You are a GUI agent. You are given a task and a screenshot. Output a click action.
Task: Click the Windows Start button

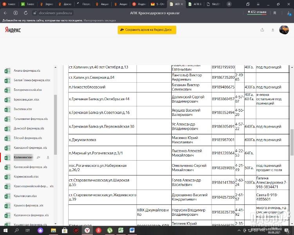point(5,230)
